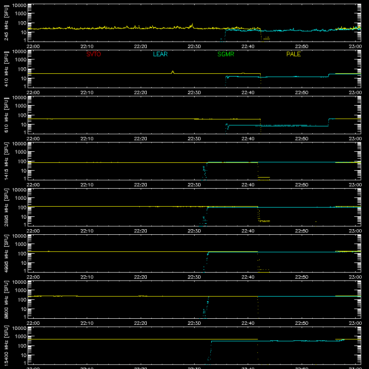Click 22:20 time label beneath the 410 MHz plot
The height and width of the screenshot is (369, 369).
[141, 93]
